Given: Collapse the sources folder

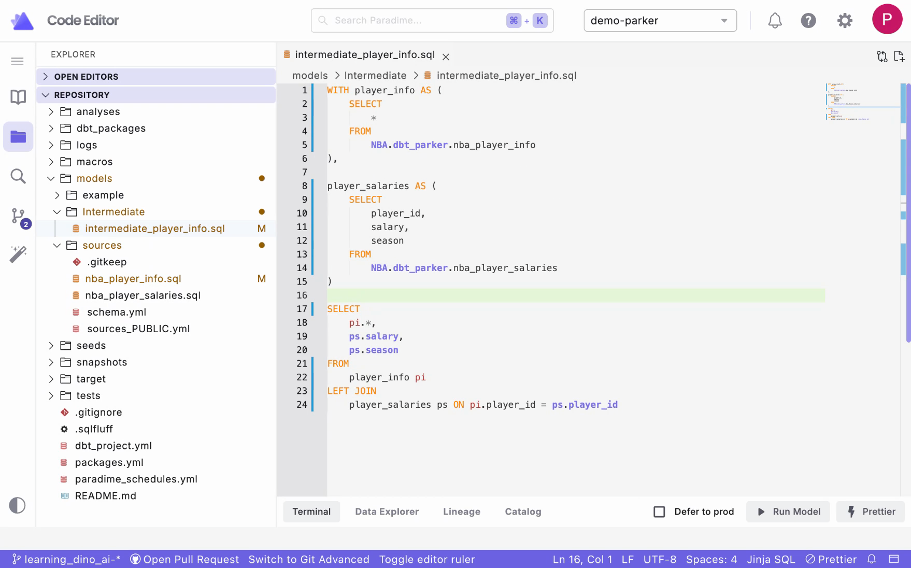Looking at the screenshot, I should coord(156,245).
